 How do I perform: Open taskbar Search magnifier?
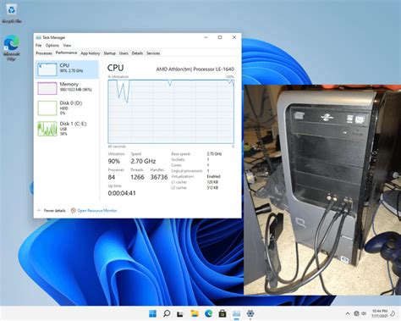167,313
